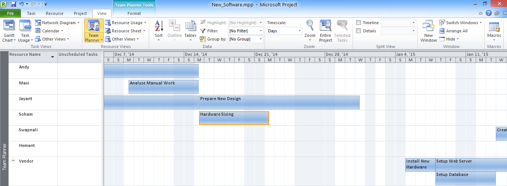Open the Group by dropdown
This screenshot has width=507, height=186.
[x=261, y=39]
